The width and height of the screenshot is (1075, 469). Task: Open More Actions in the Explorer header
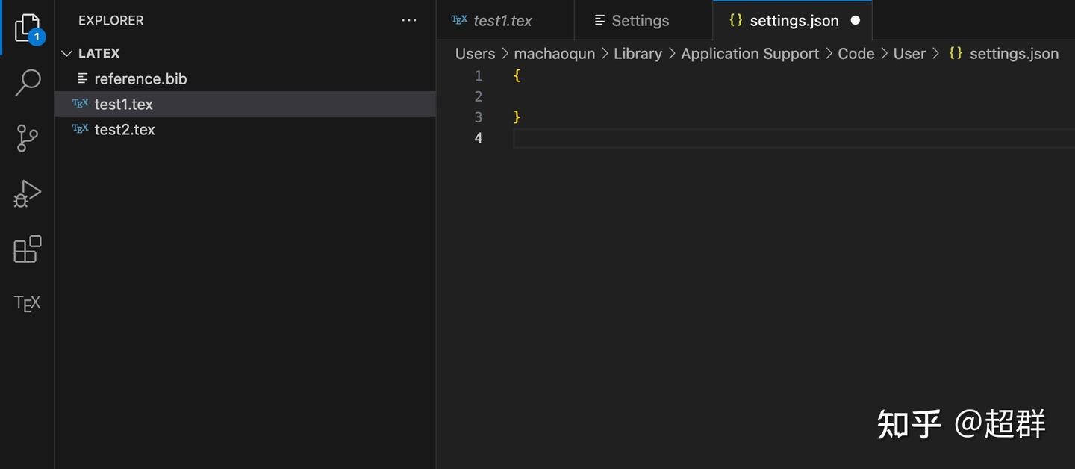[408, 20]
